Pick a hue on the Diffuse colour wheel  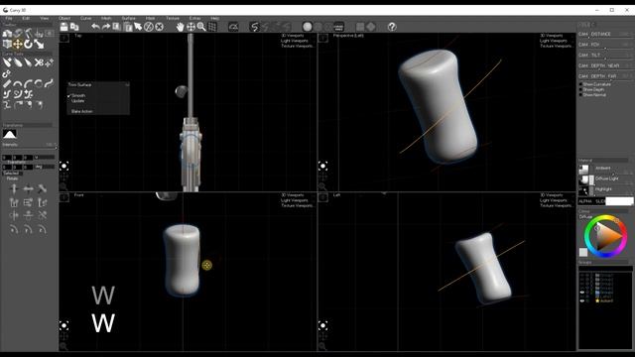coord(605,236)
